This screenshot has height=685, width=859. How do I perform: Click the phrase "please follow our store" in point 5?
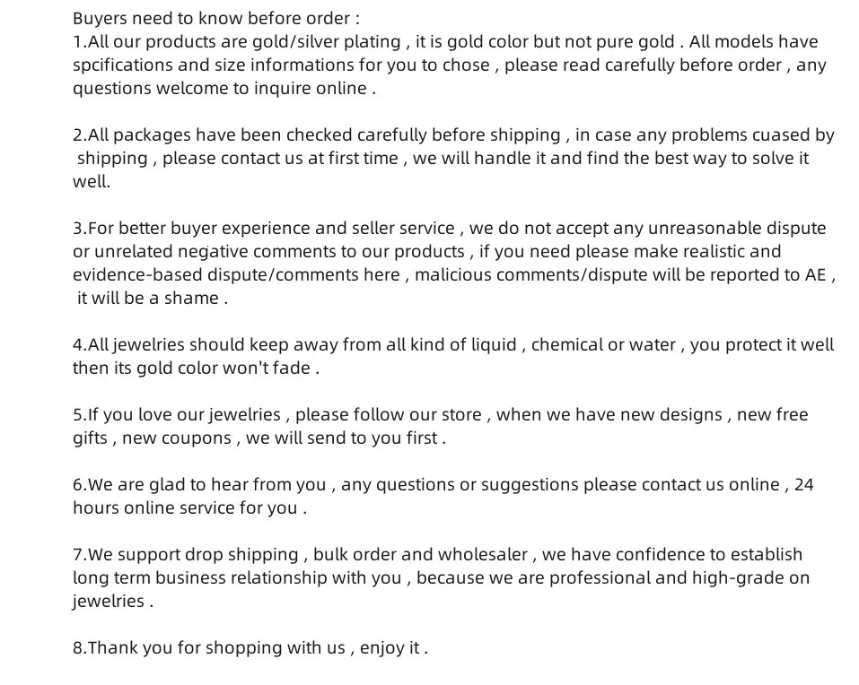click(389, 415)
